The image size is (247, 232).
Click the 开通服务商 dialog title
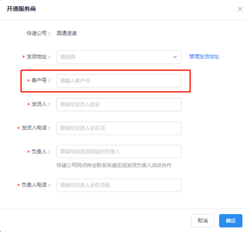(21, 9)
